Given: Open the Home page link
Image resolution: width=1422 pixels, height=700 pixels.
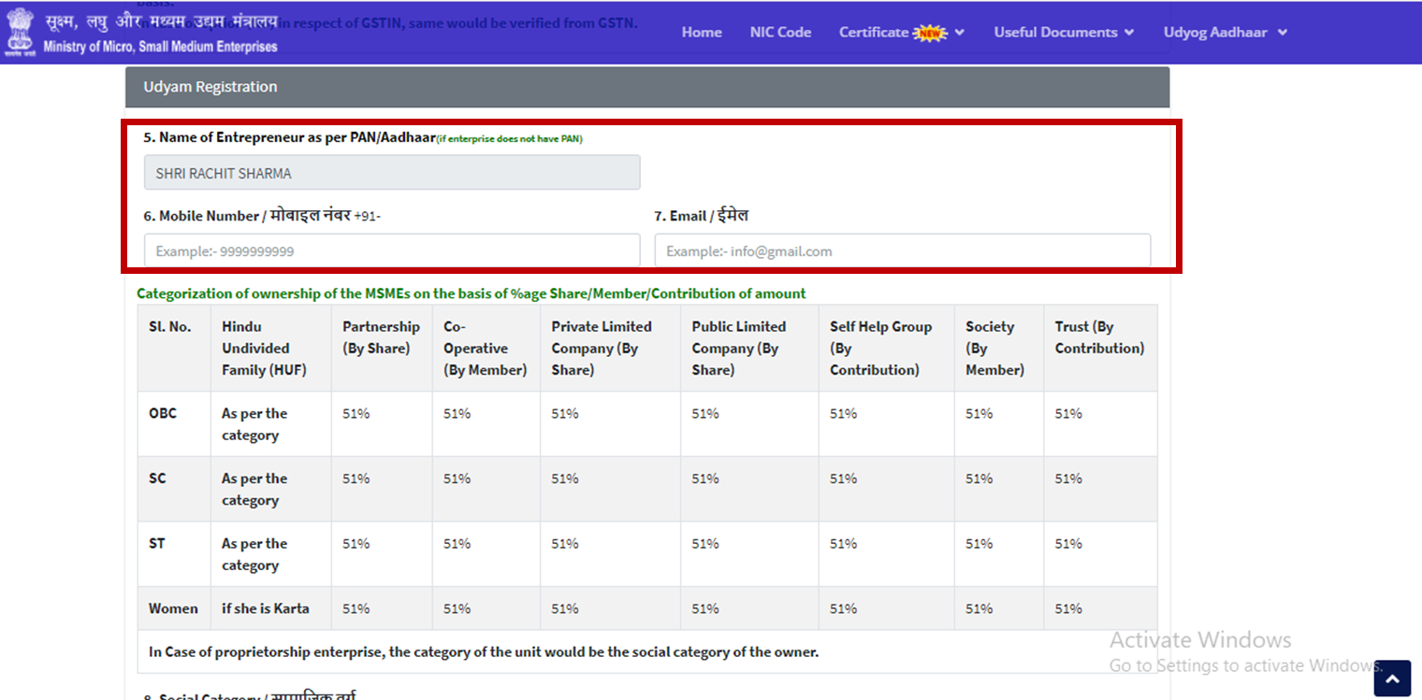Looking at the screenshot, I should click(701, 33).
